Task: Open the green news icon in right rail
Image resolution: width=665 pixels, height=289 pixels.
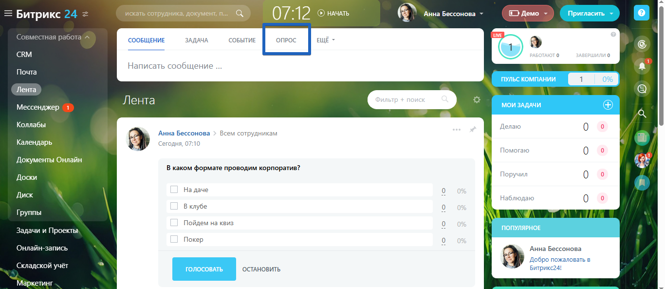Action: (642, 138)
